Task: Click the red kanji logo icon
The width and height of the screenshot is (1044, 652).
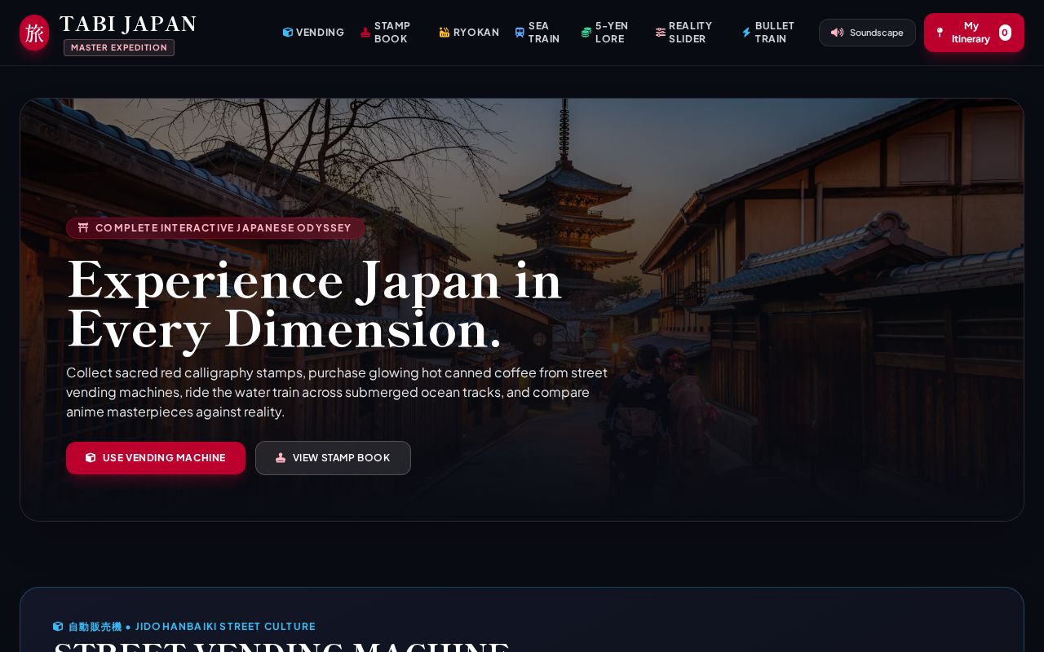Action: (x=34, y=33)
